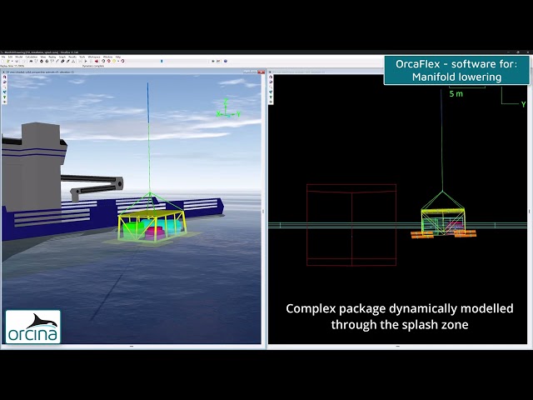Click second icon in shaded view's side toolbar
The height and width of the screenshot is (400, 533).
click(x=4, y=82)
